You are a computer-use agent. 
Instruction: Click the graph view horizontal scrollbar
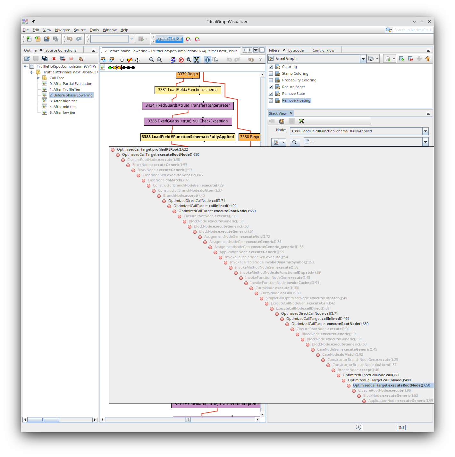[181, 420]
